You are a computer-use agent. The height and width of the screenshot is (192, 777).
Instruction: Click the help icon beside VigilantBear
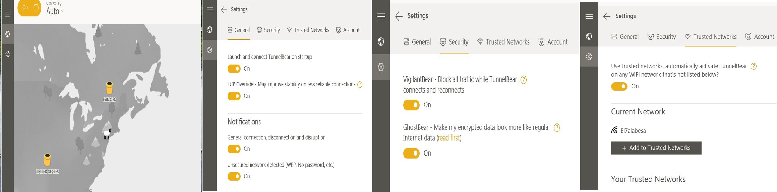(523, 80)
